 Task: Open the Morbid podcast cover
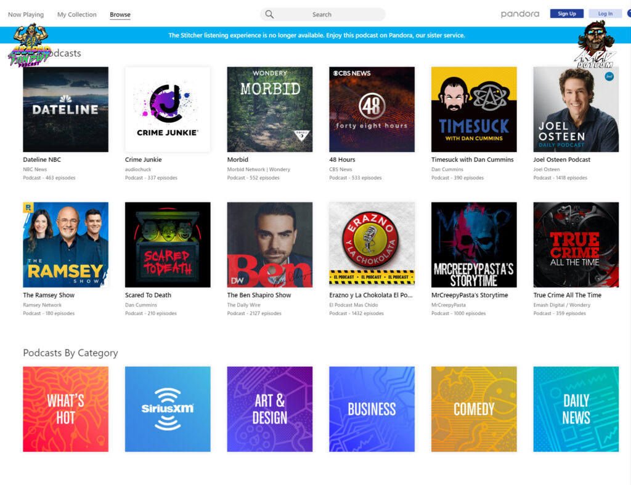tap(270, 110)
